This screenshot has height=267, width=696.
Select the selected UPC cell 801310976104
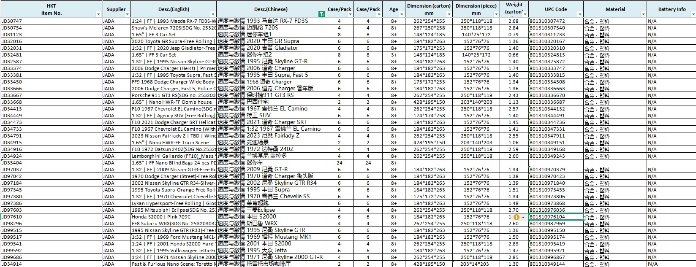point(556,217)
